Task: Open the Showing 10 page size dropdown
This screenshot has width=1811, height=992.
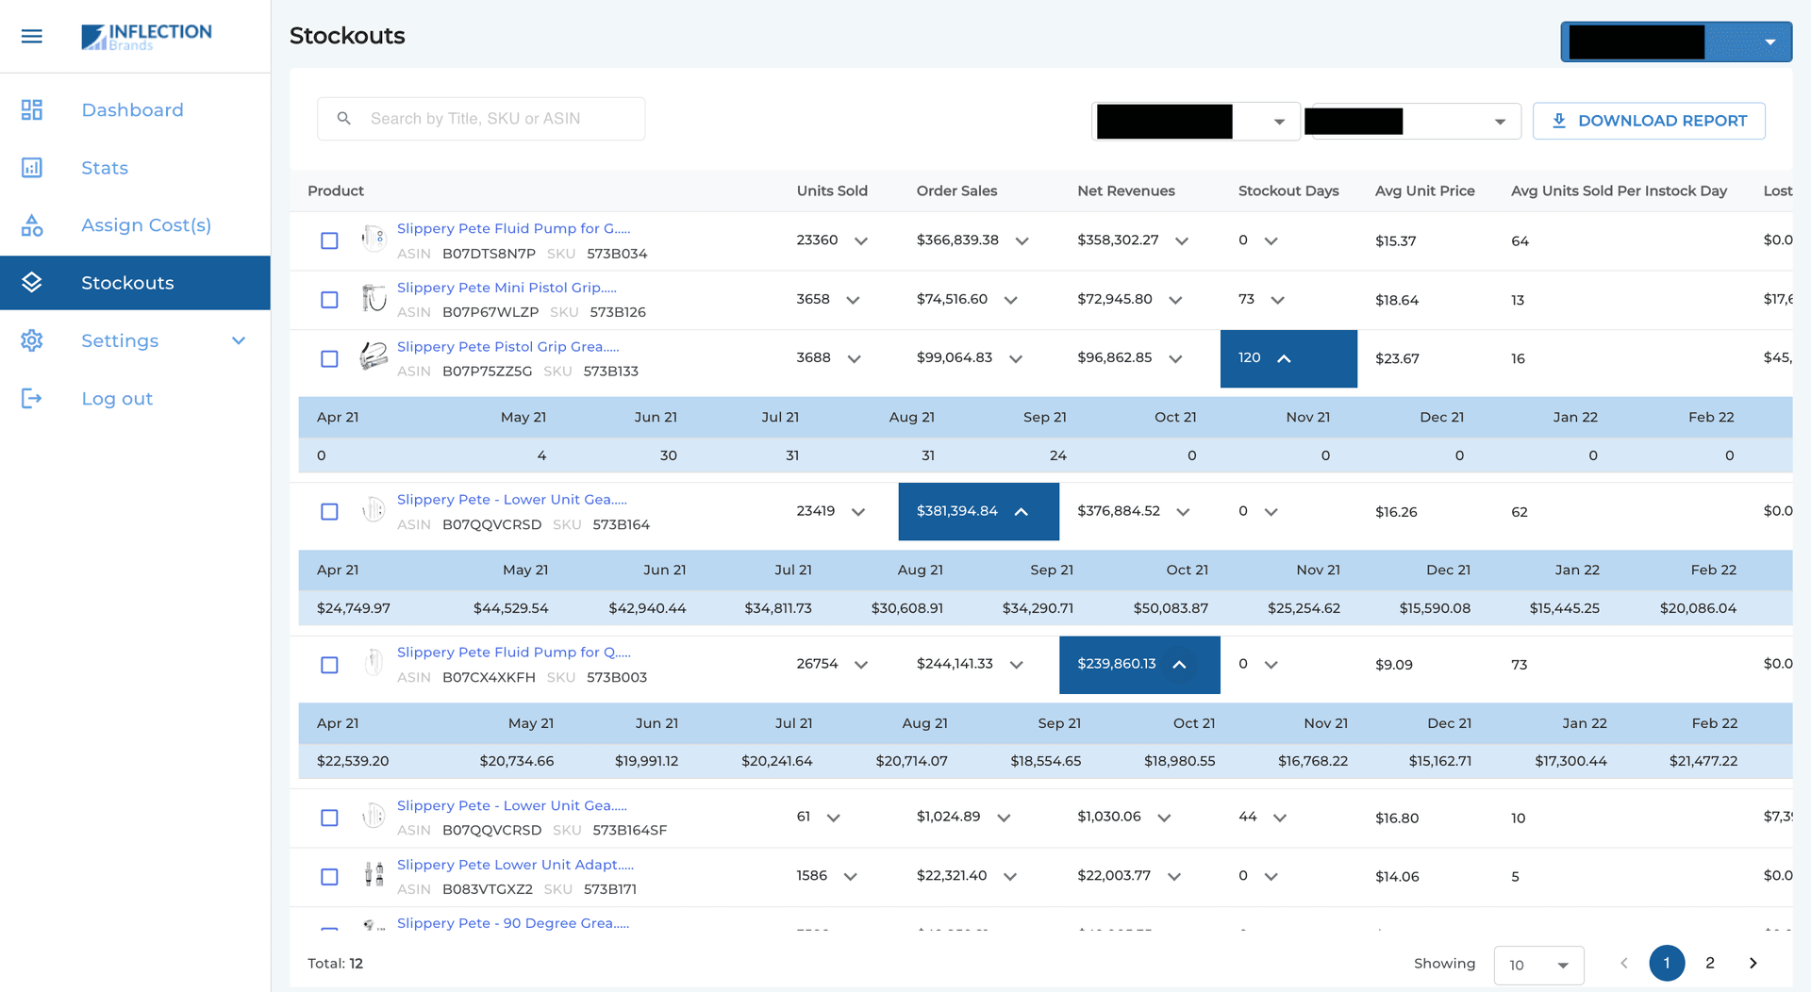Action: click(1538, 965)
